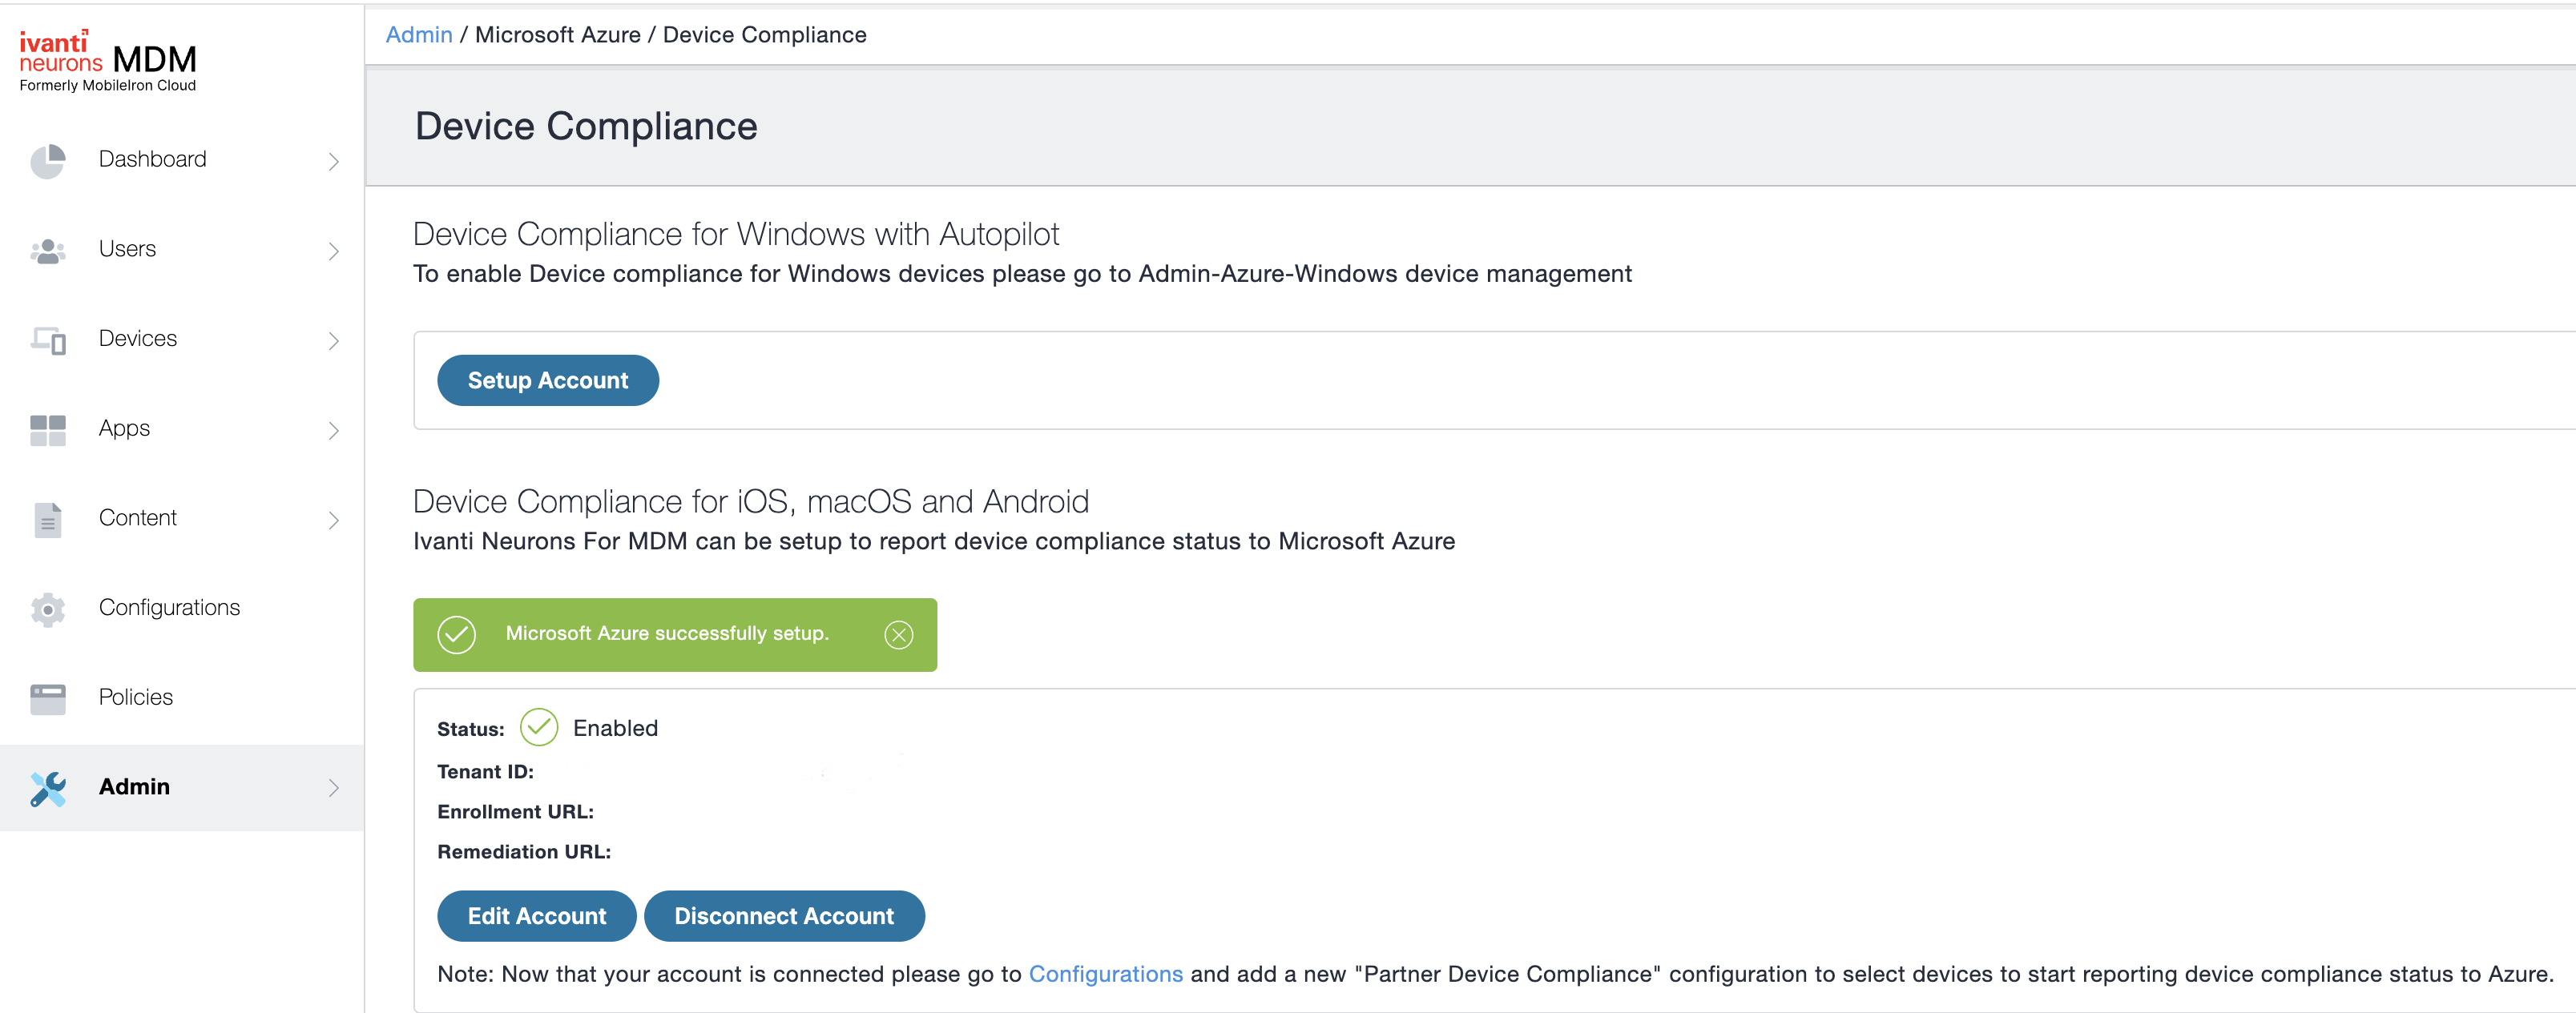Go to the Devices section
2576x1013 pixels.
click(182, 339)
